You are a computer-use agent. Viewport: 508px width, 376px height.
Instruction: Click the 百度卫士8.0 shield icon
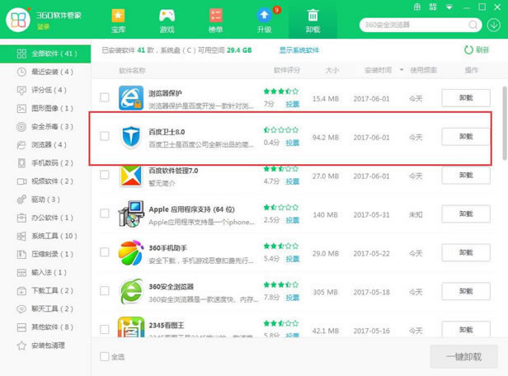131,137
